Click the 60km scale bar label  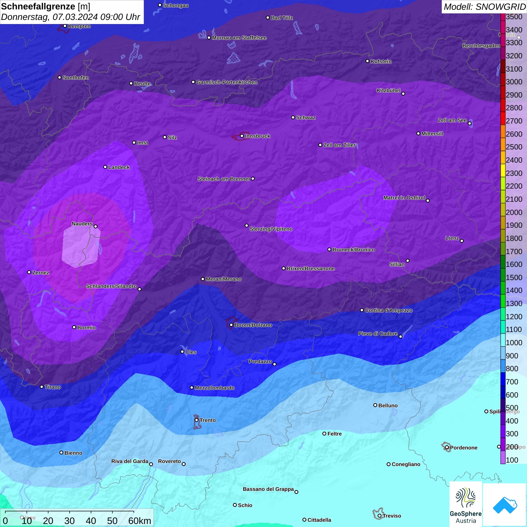[140, 521]
